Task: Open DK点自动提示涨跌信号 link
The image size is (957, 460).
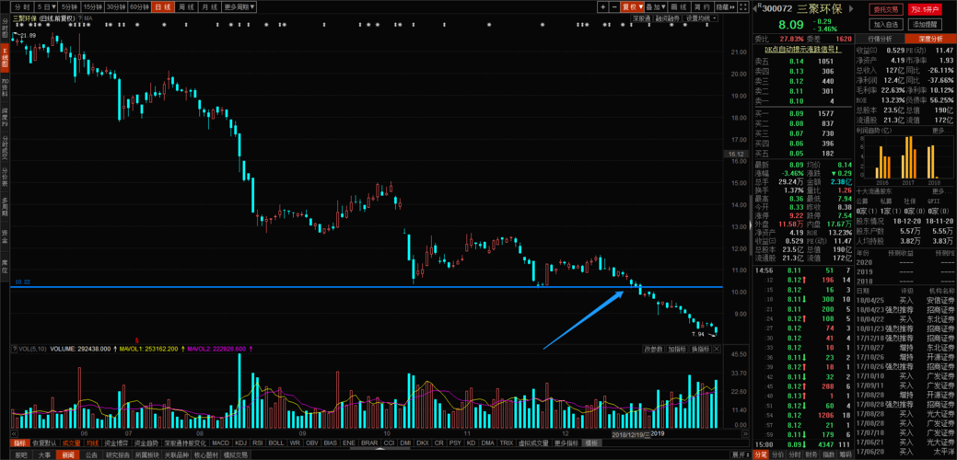Action: point(802,49)
